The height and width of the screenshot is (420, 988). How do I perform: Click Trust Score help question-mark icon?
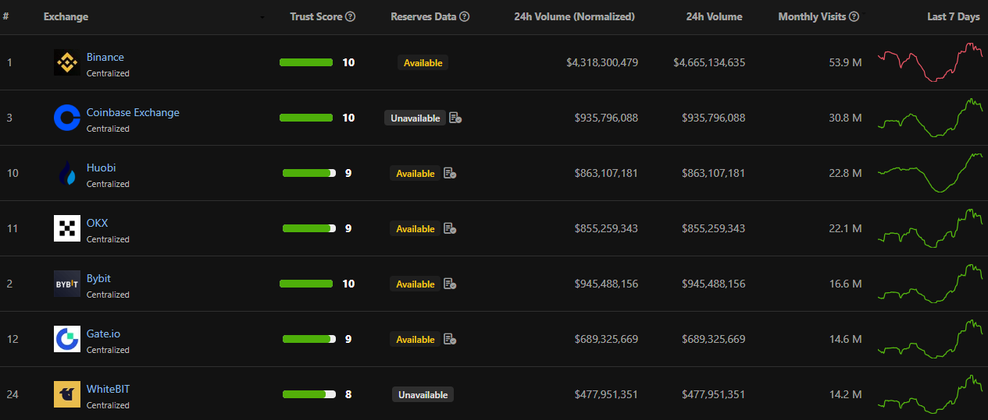[351, 16]
